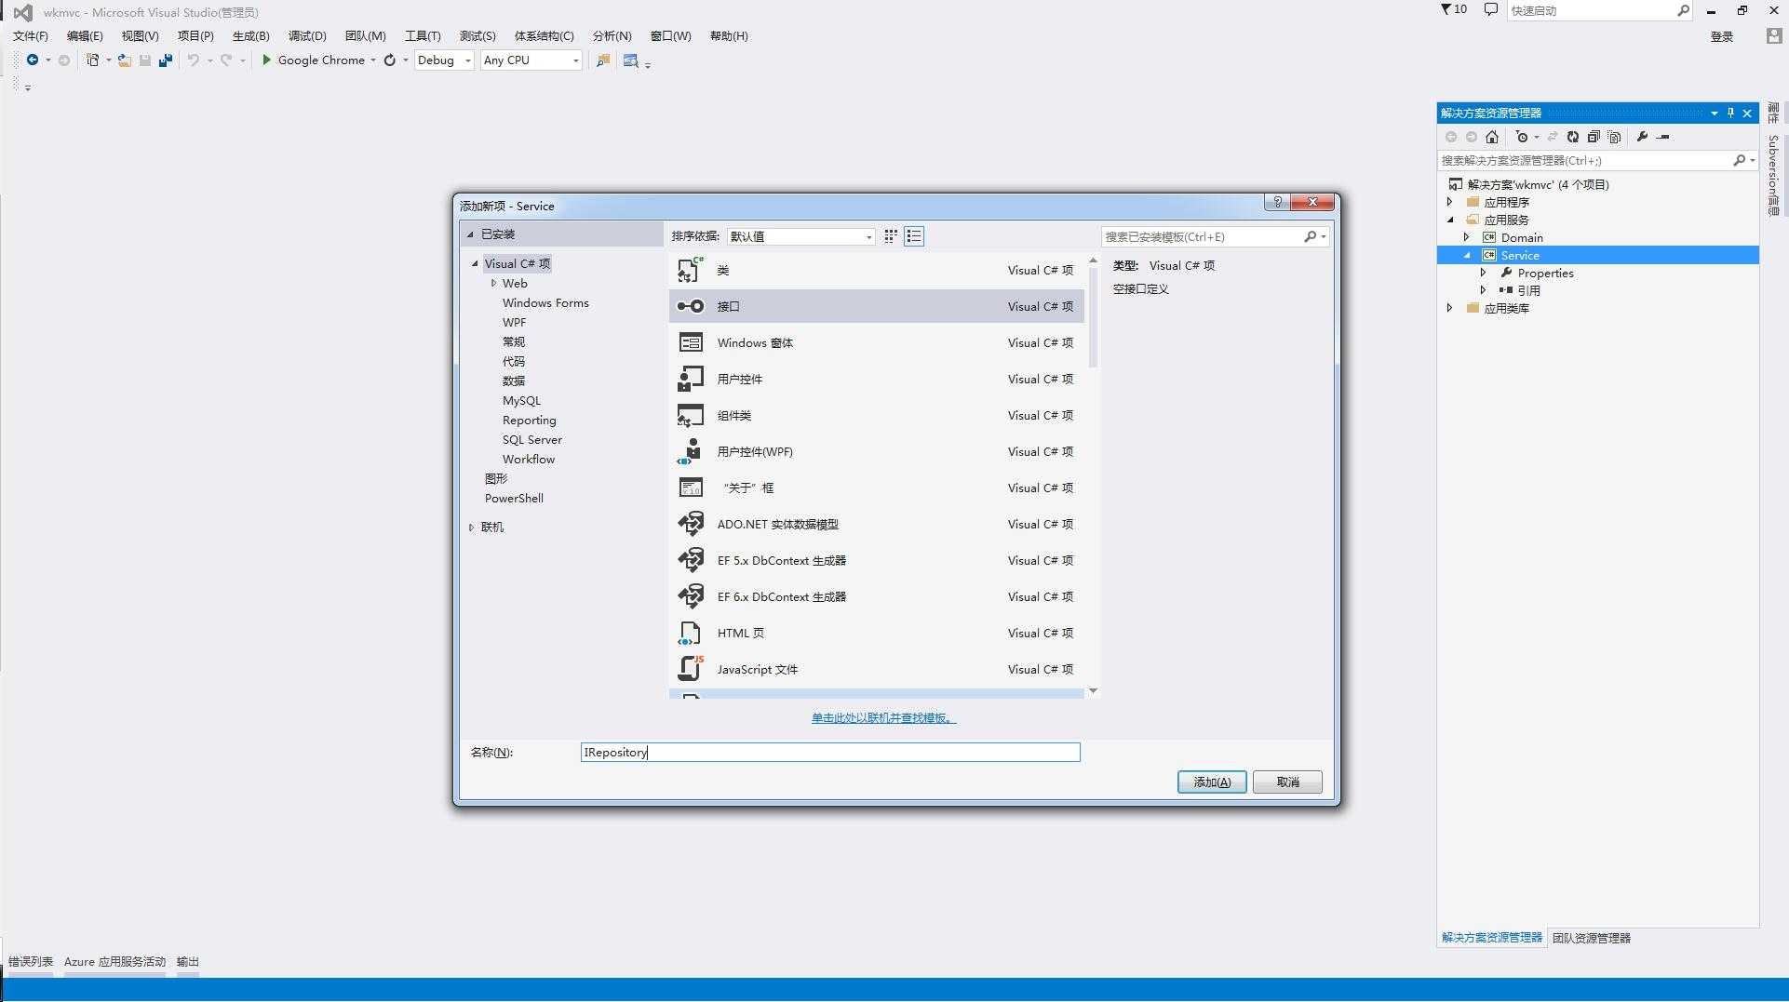Open the 调试(D) menu
The width and height of the screenshot is (1789, 1002).
click(307, 35)
